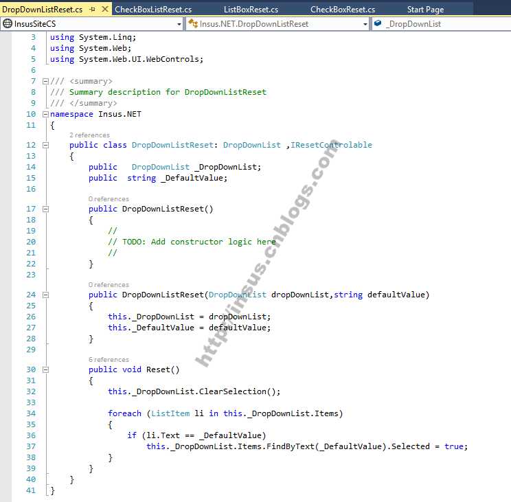Open the Insus.NET.DropDownListReset type dropdown
The height and width of the screenshot is (502, 511).
[365, 24]
